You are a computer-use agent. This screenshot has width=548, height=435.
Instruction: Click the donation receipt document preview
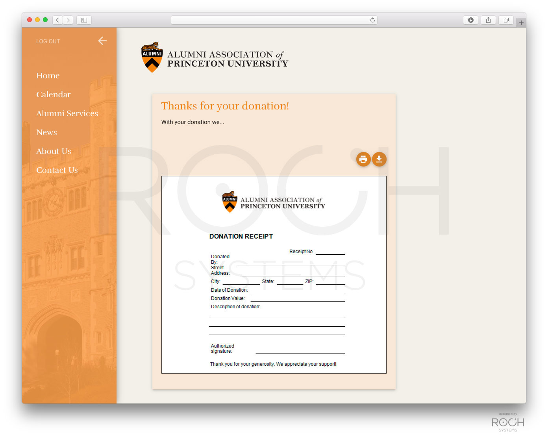pyautogui.click(x=274, y=275)
